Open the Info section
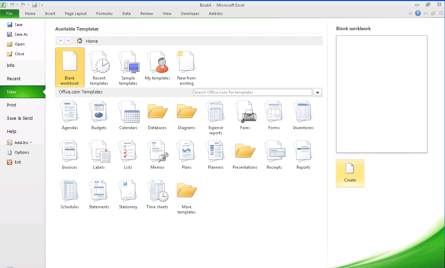This screenshot has width=445, height=268. tap(23, 65)
